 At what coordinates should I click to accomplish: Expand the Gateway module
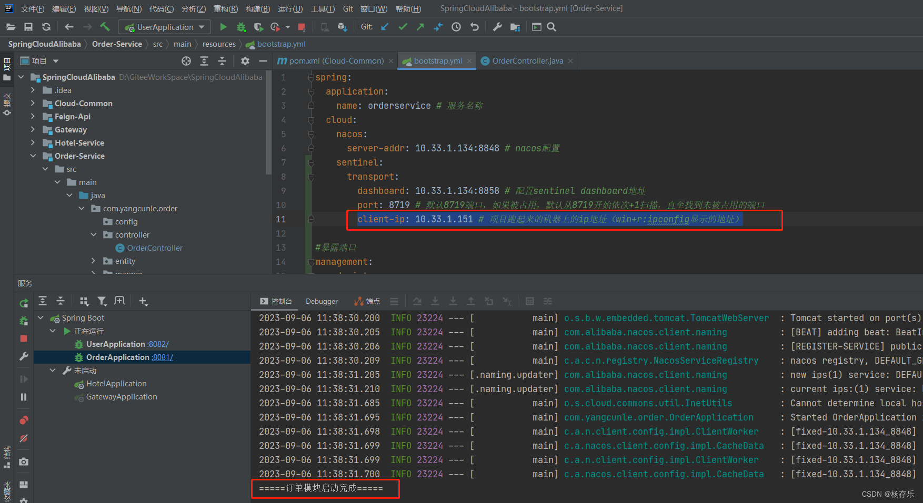click(x=33, y=130)
